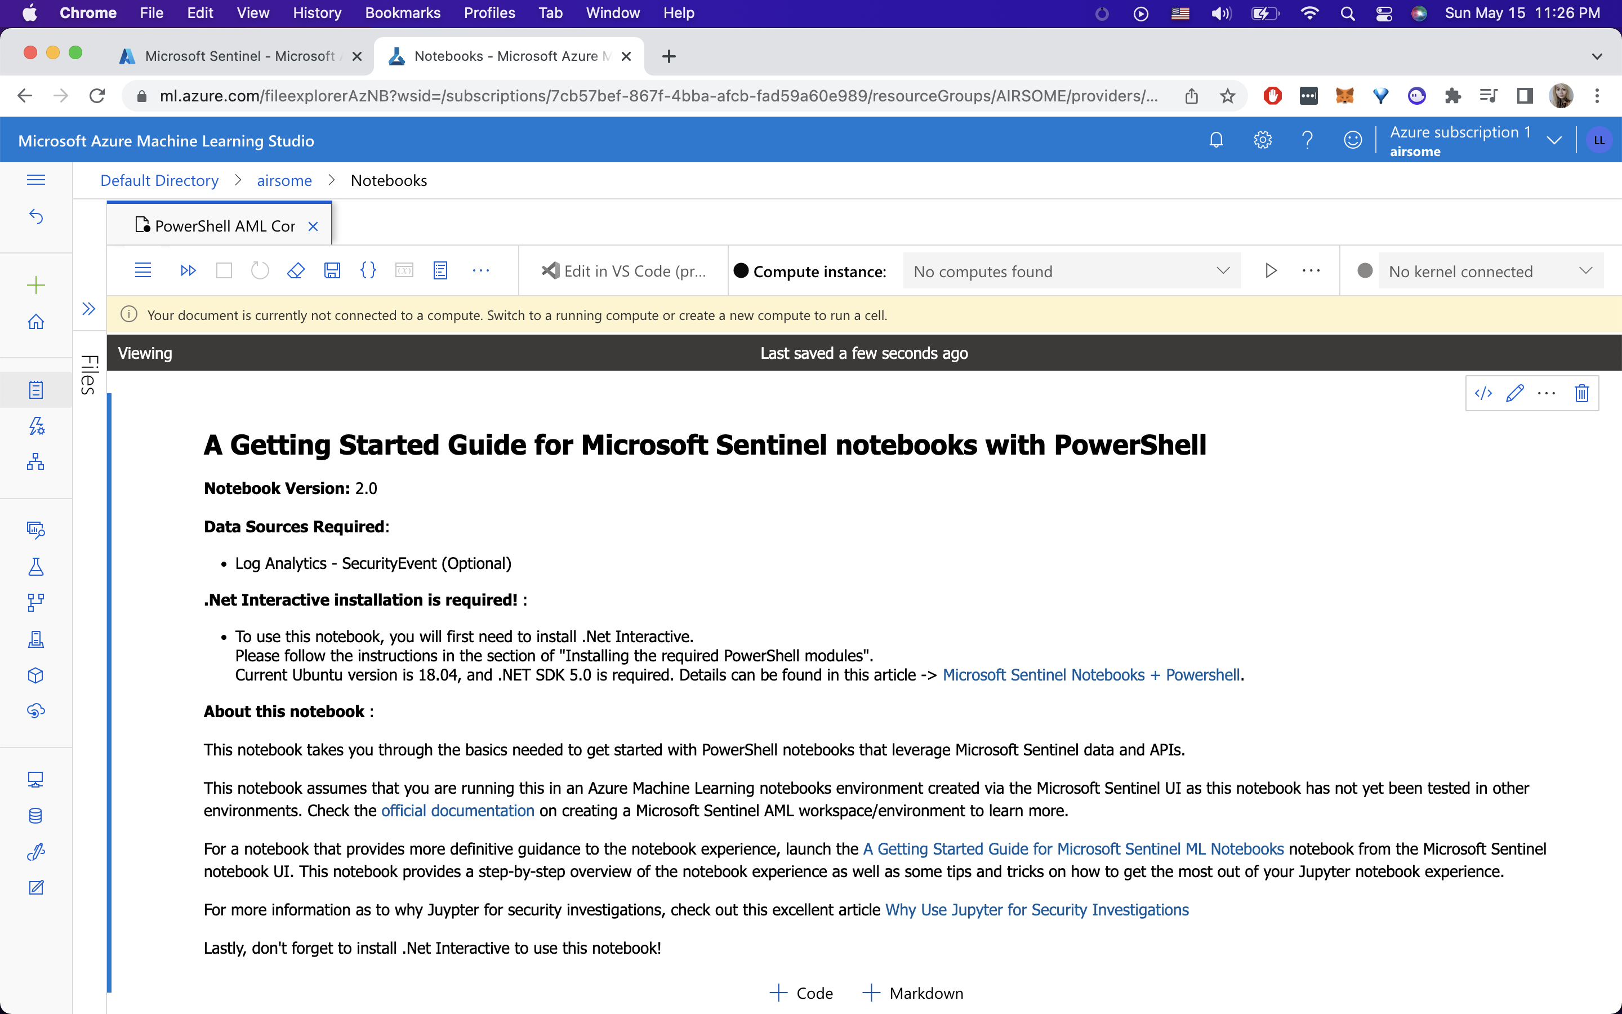
Task: Click Run all cells icon in notebook toolbar
Action: (x=188, y=271)
